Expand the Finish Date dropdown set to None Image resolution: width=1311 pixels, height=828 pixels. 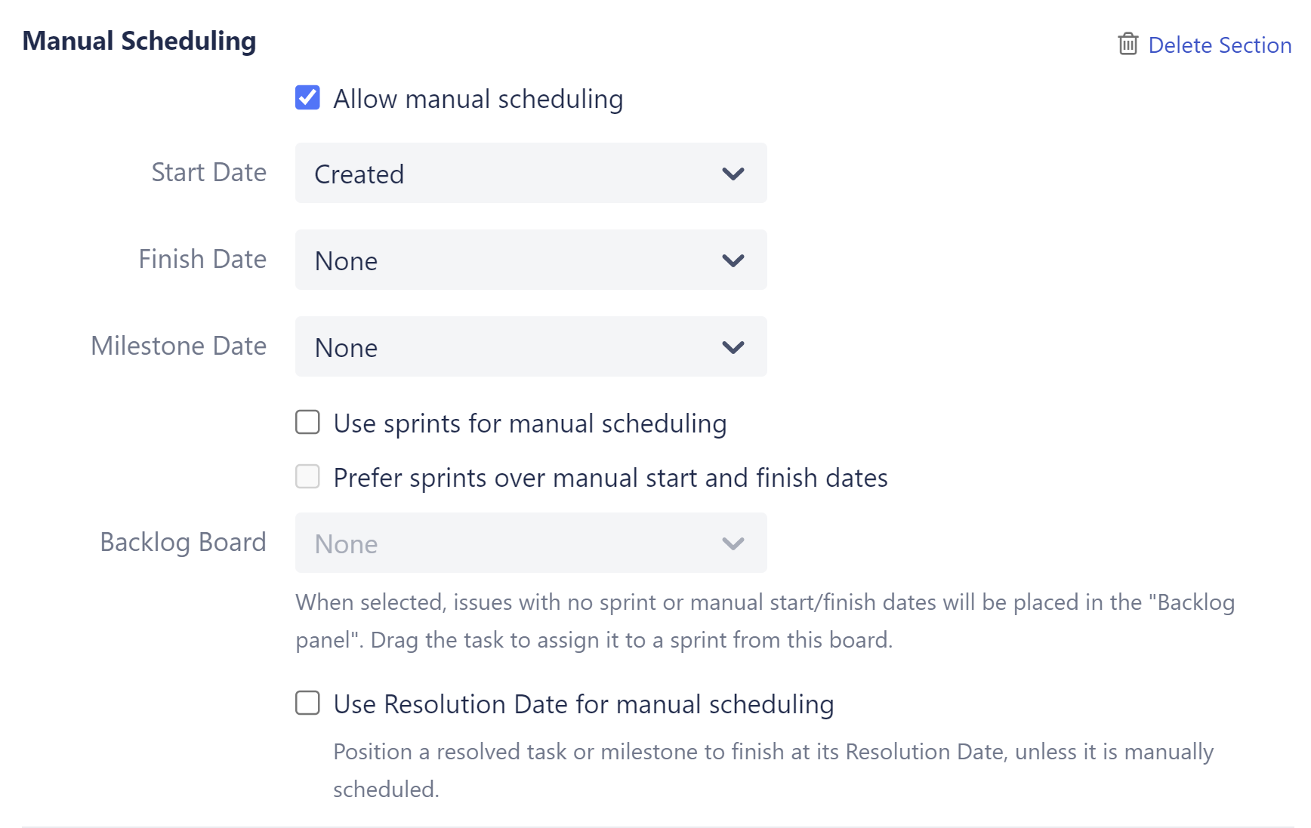click(x=530, y=260)
